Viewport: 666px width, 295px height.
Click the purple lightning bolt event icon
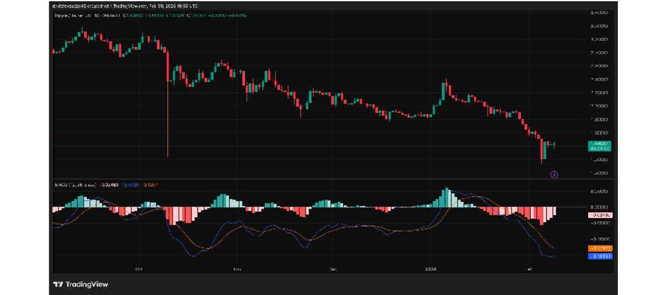click(554, 175)
